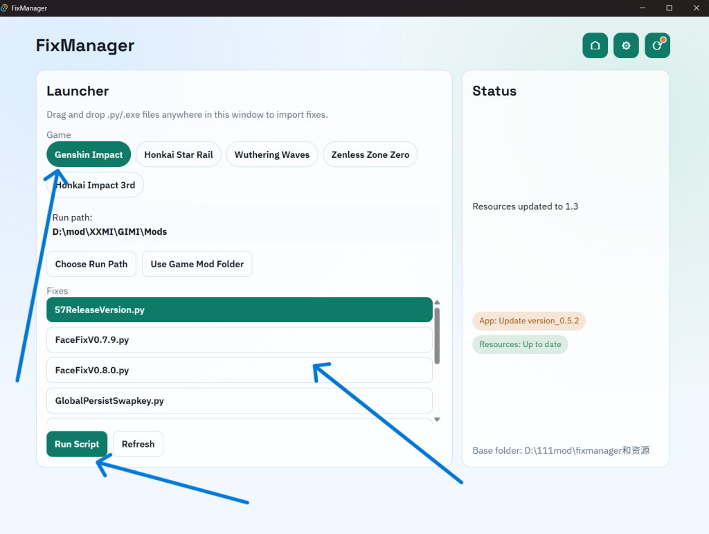Select Honkai Star Rail game chip
Screen dimensions: 709x534
pos(178,154)
